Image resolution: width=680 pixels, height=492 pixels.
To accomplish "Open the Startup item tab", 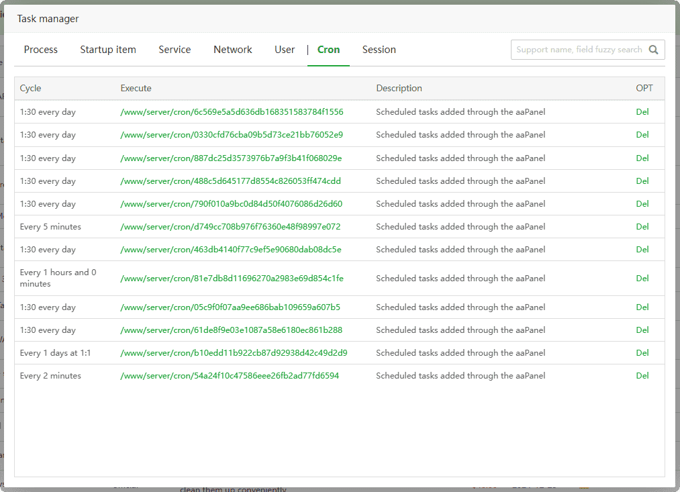I will [x=108, y=50].
